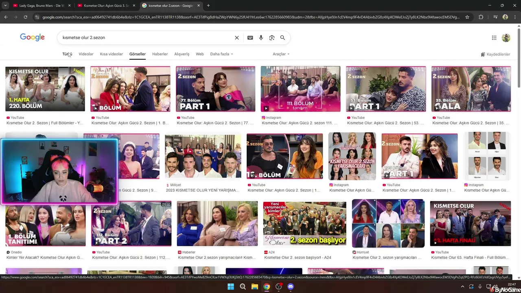Switch to the 'Alışveriş' tab
The image size is (521, 293).
click(182, 54)
